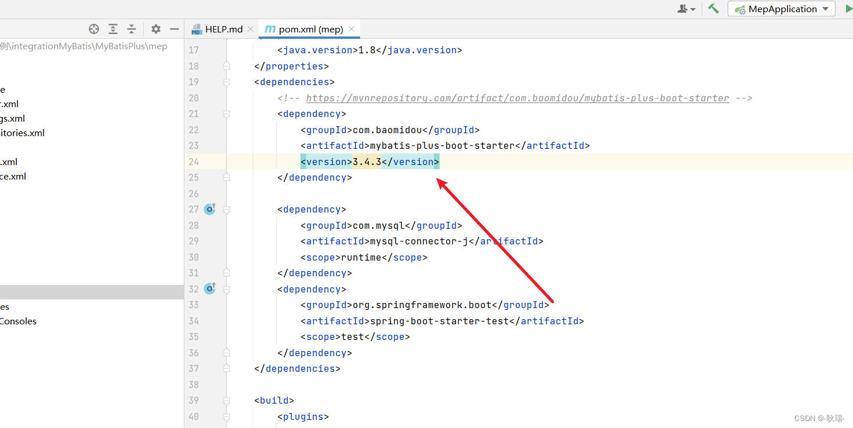
Task: Collapse the dependencies block at line 19
Action: pos(227,82)
